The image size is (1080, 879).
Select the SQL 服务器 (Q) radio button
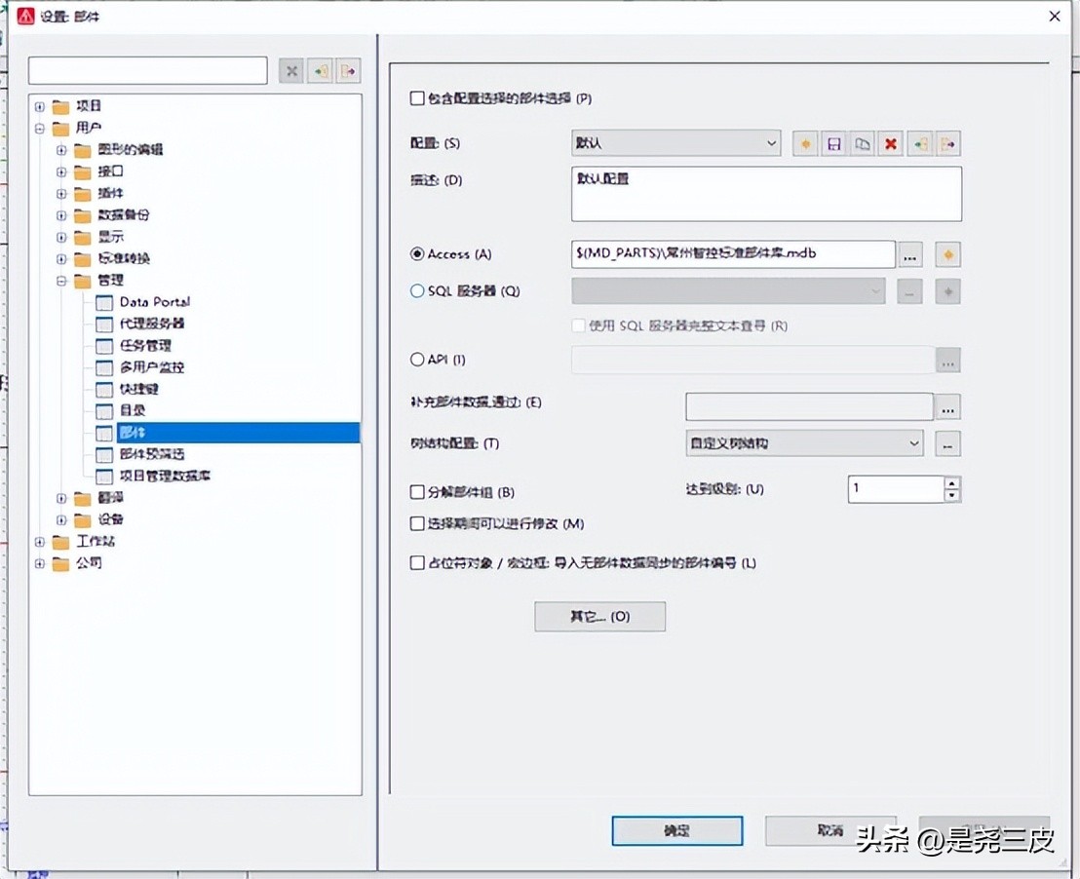point(417,290)
